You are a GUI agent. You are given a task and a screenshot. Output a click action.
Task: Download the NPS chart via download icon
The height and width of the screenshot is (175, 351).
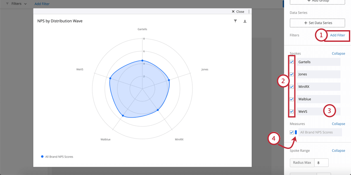(245, 21)
